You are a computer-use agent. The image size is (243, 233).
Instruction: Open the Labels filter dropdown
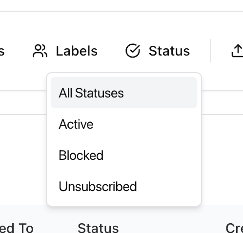[x=65, y=51]
